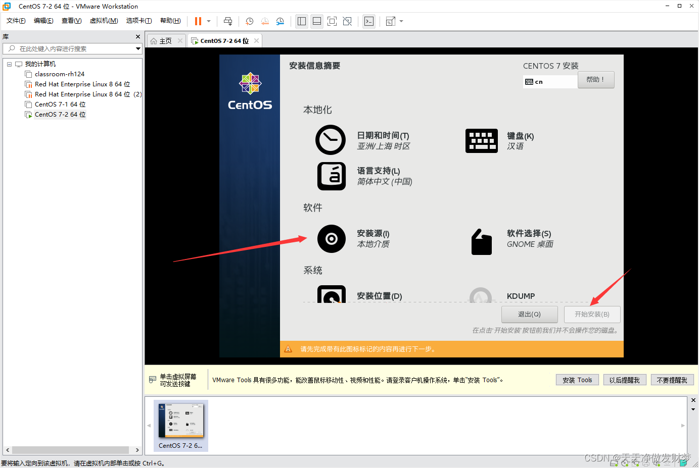Click library scrollbar left arrow
The height and width of the screenshot is (468, 699).
[x=8, y=450]
